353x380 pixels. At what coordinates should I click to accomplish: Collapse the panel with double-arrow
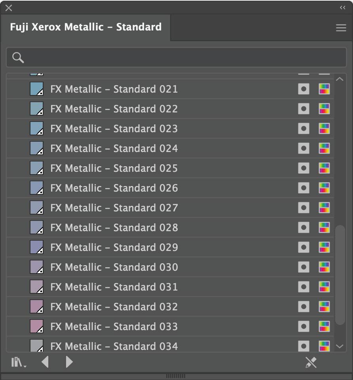(343, 8)
